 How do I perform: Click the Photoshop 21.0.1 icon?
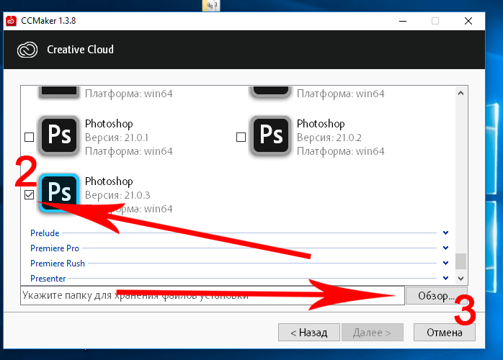[x=59, y=135]
